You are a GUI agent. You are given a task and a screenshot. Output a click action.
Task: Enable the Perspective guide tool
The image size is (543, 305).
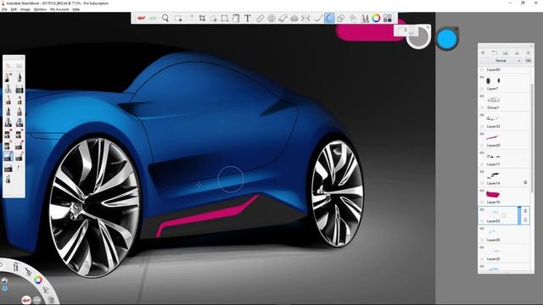tap(294, 18)
